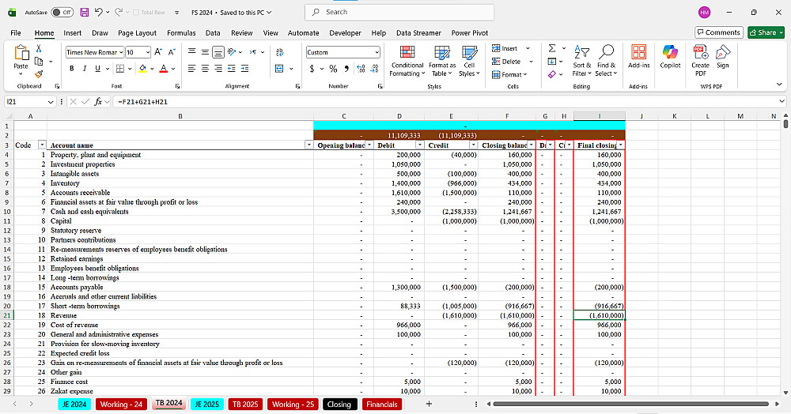Open Final closing filter dropdown
The image size is (791, 414).
point(620,145)
